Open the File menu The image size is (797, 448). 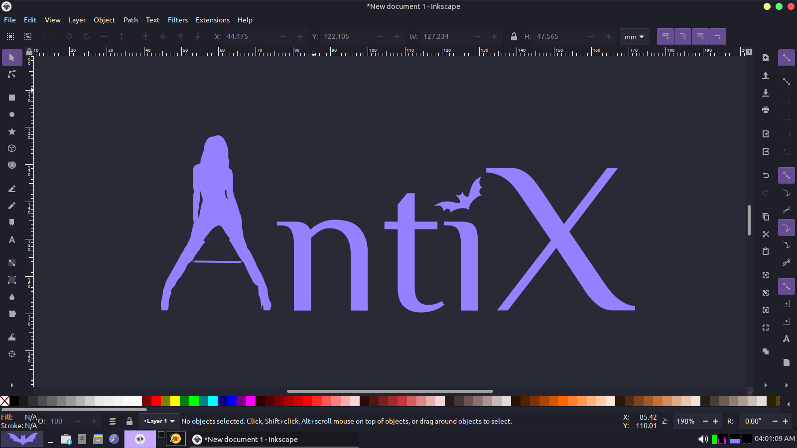(10, 20)
